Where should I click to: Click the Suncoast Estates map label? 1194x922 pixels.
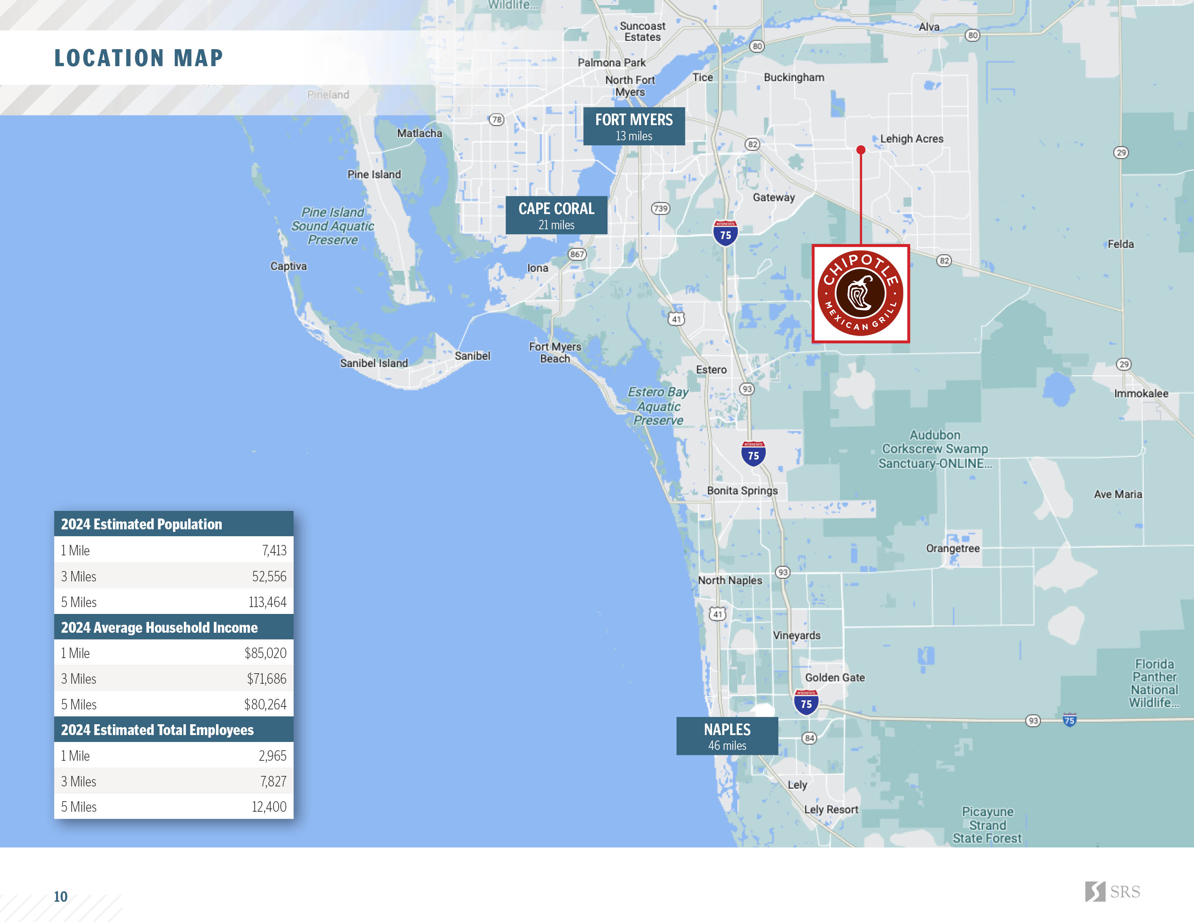pos(642,31)
